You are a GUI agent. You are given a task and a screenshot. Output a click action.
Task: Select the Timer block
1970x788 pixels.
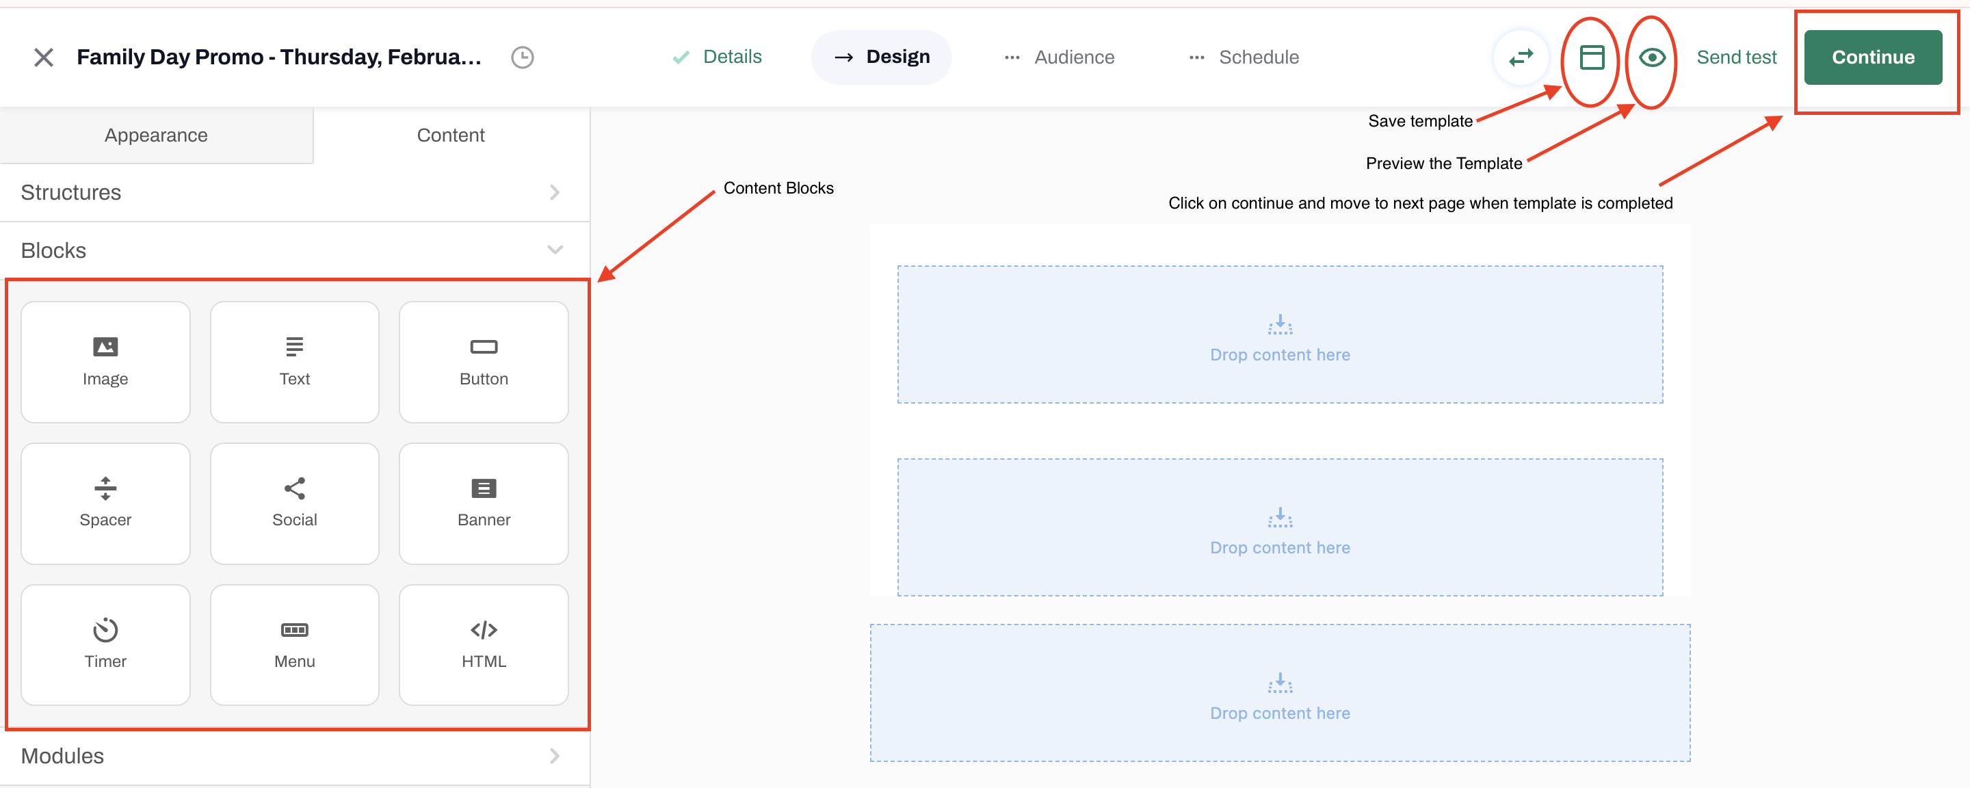pos(105,644)
